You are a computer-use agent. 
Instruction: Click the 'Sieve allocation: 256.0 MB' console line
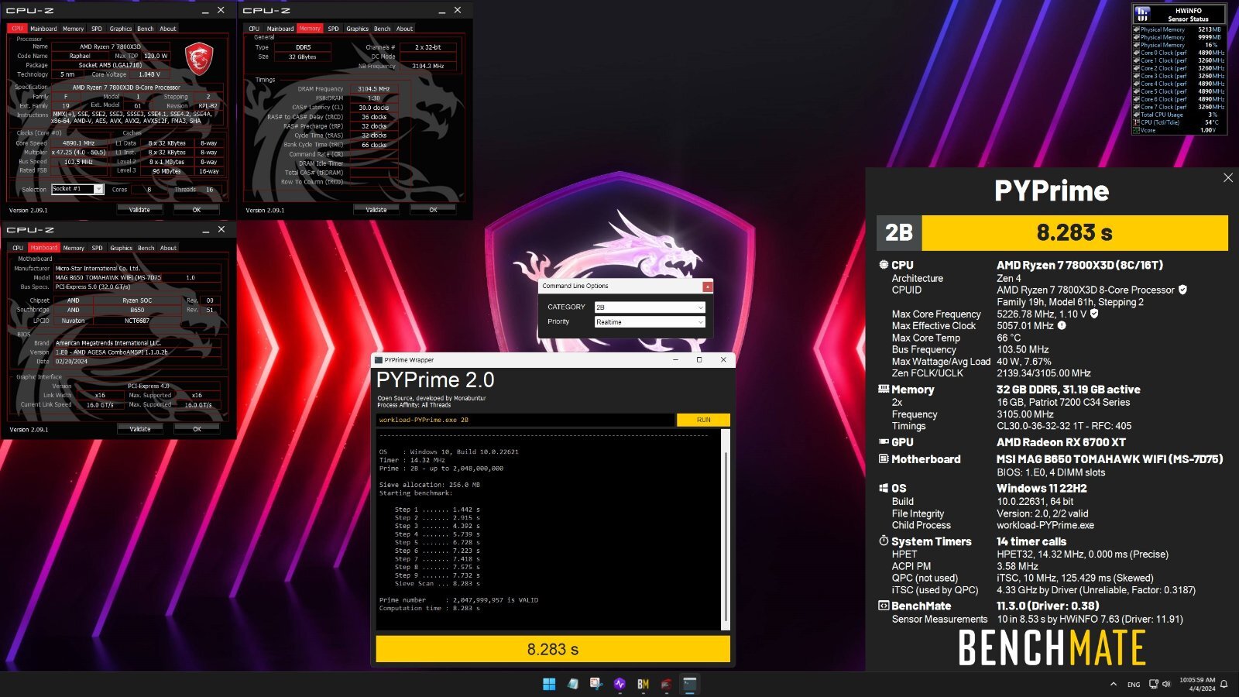coord(429,485)
